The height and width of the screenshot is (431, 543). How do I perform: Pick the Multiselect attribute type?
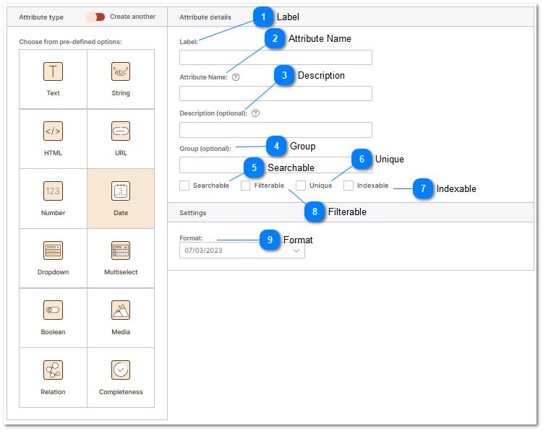coord(121,251)
